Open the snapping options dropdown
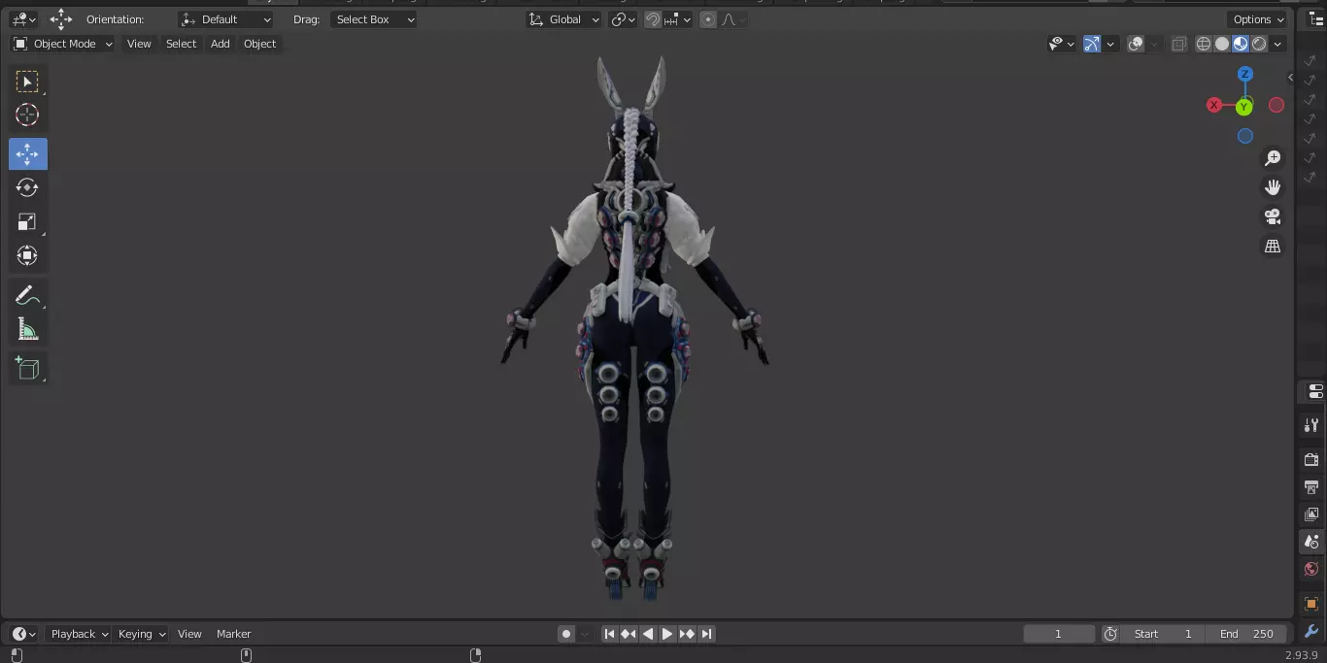This screenshot has width=1327, height=663. click(x=678, y=19)
